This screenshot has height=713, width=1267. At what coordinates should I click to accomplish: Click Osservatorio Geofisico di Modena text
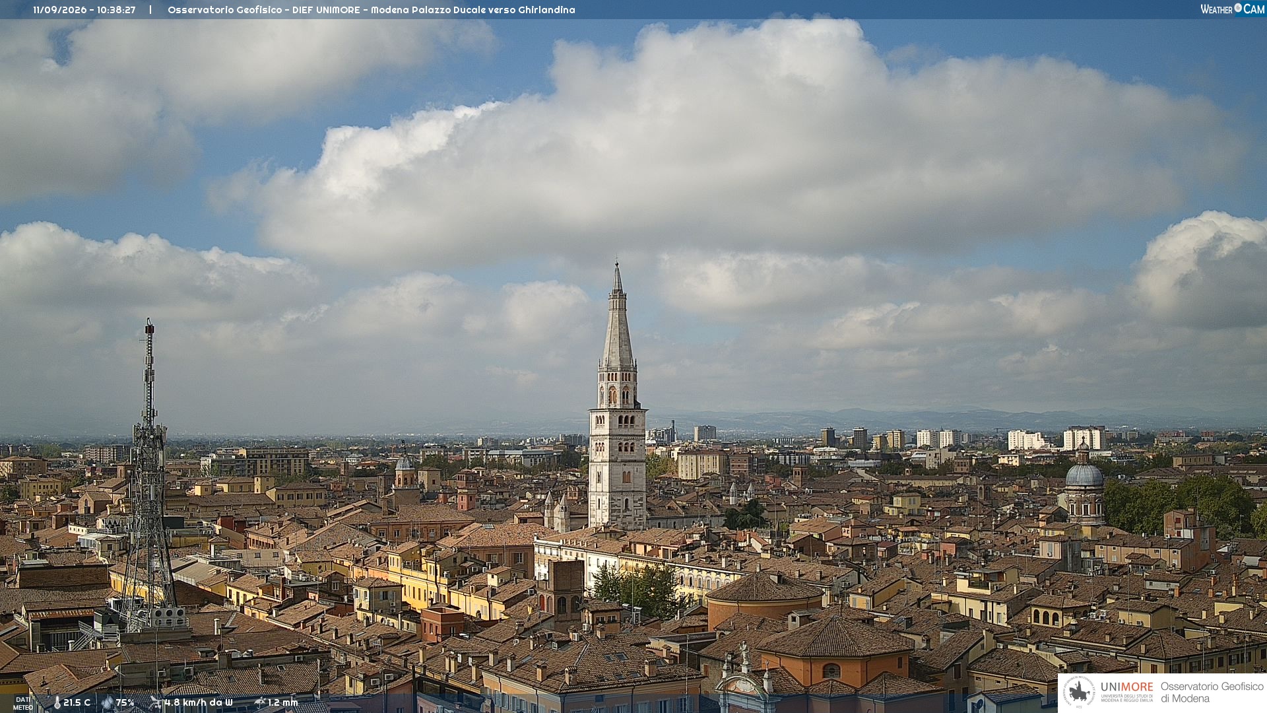(x=1212, y=693)
